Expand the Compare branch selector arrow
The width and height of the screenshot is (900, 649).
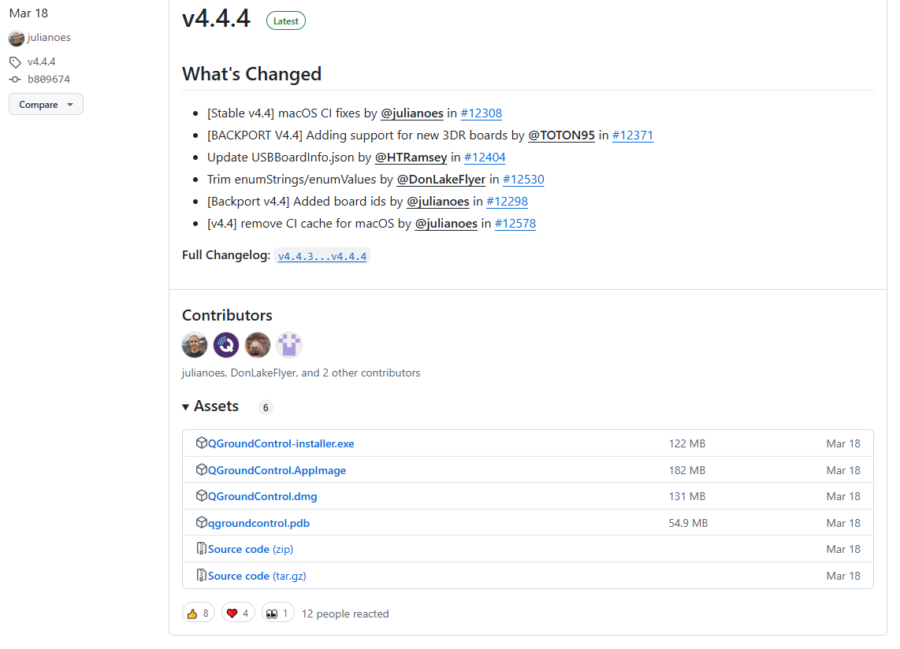tap(70, 103)
